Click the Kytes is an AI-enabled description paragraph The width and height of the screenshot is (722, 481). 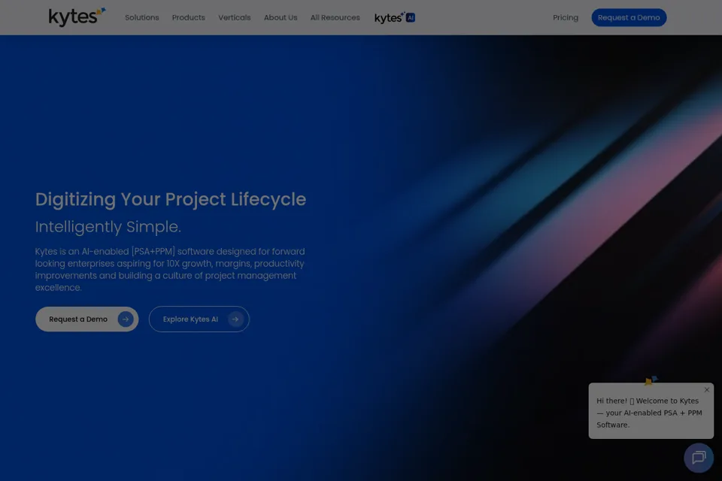click(x=170, y=269)
